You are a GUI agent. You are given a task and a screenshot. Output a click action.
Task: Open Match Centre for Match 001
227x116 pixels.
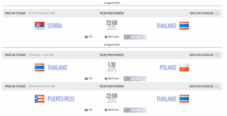[x=112, y=37]
